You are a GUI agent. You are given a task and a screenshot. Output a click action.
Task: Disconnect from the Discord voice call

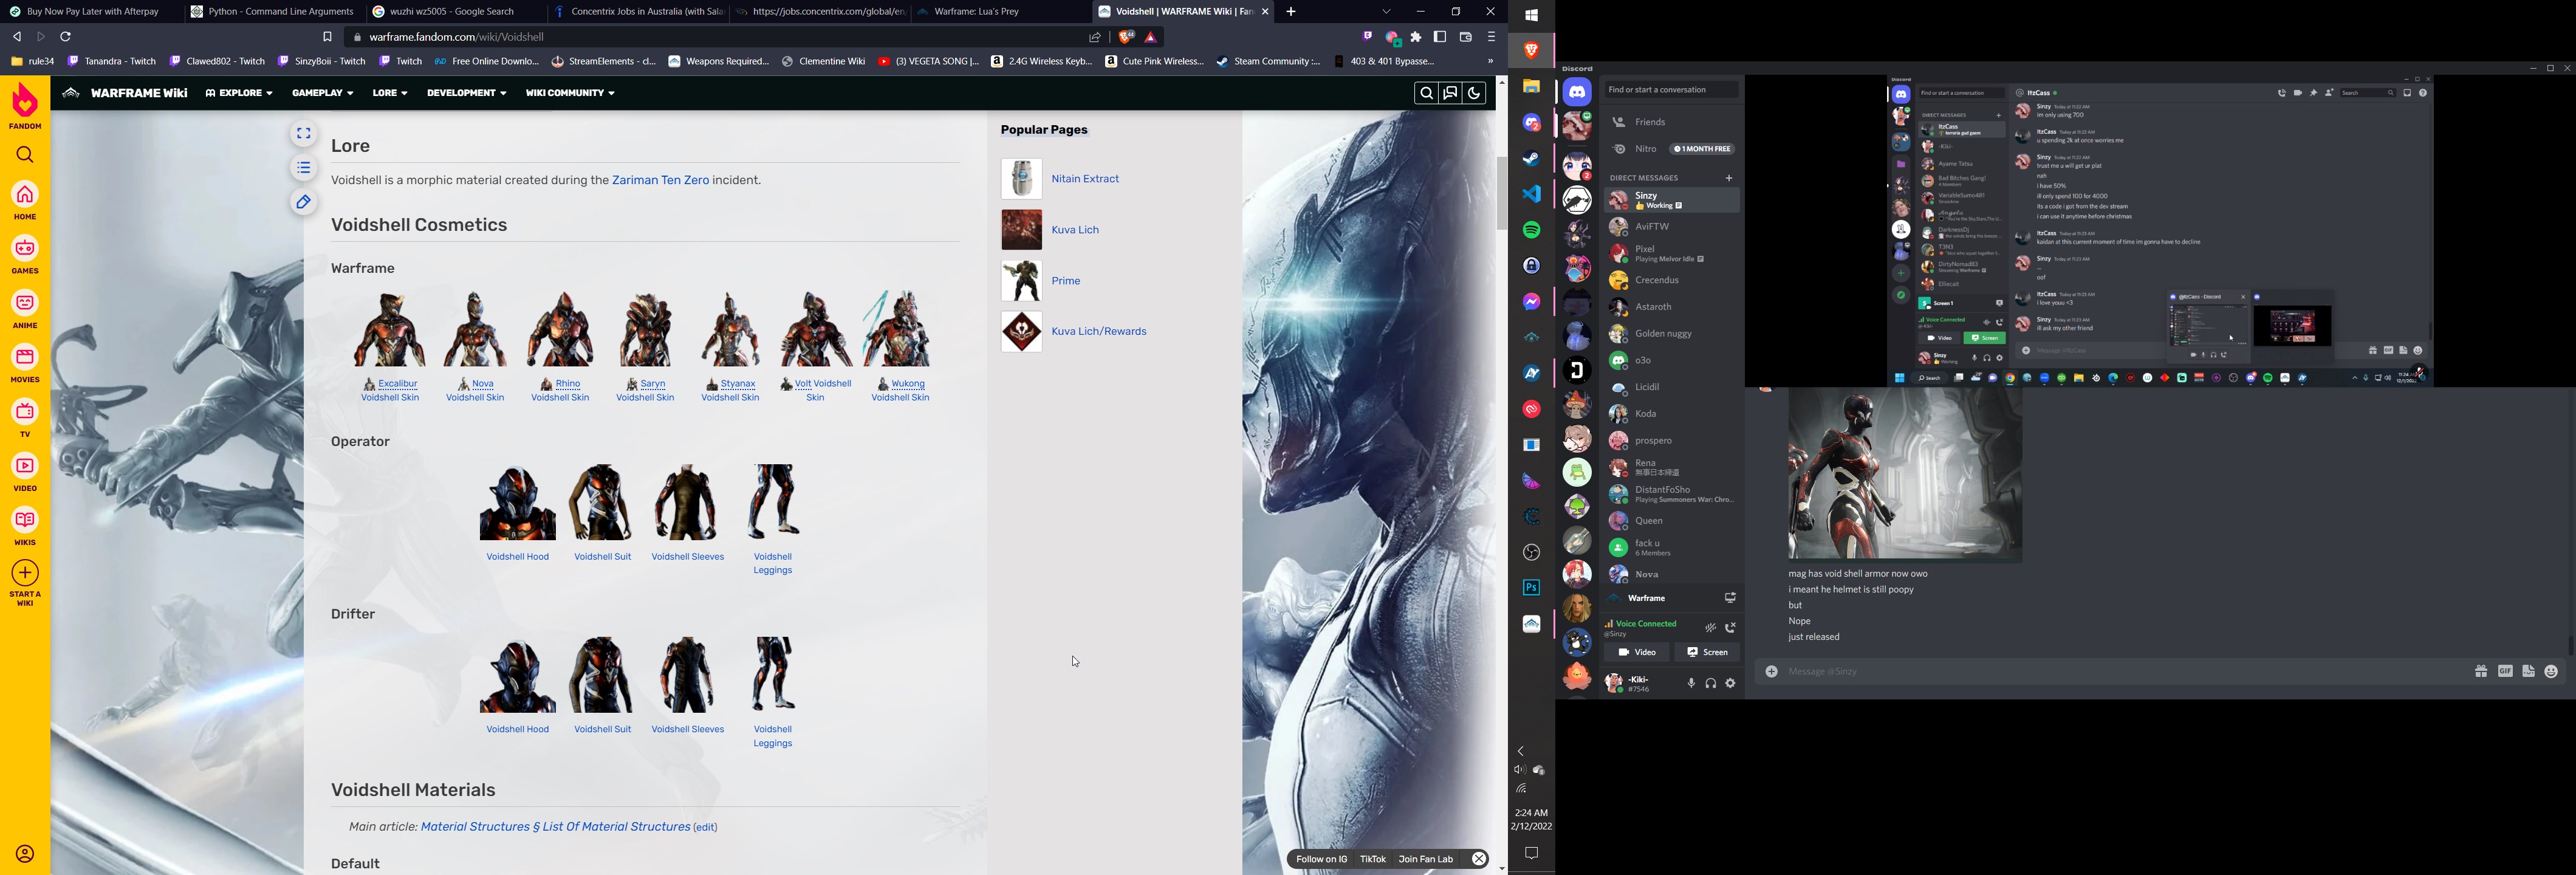tap(1730, 628)
